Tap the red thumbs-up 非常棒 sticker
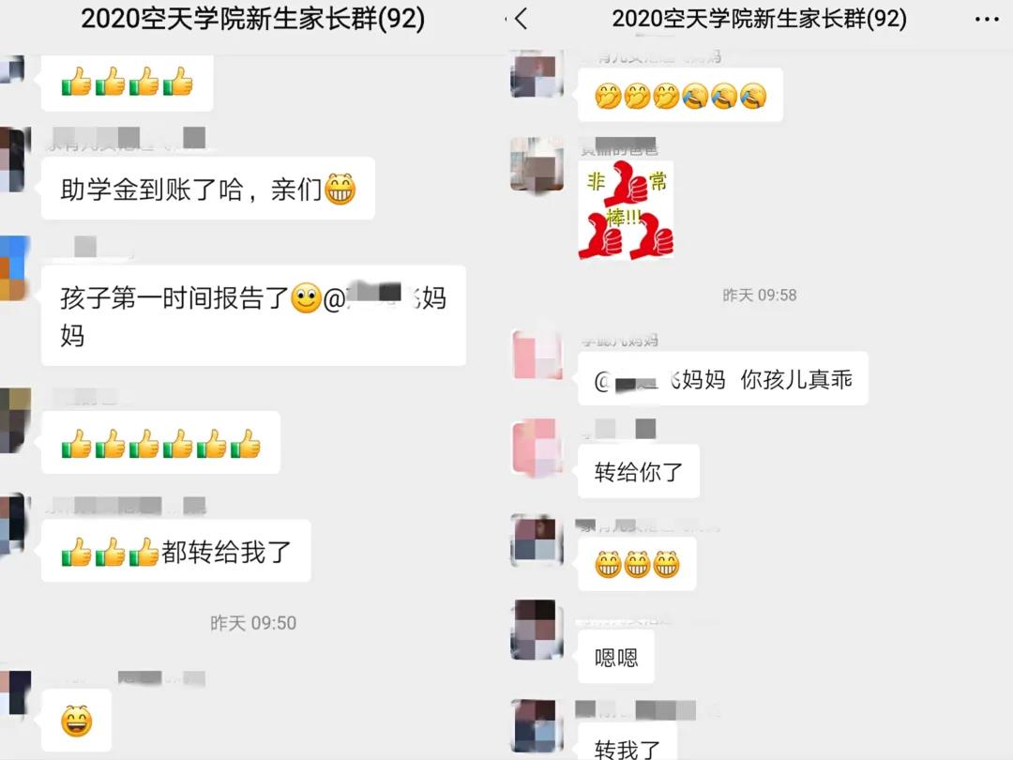The image size is (1013, 760). pyautogui.click(x=626, y=210)
